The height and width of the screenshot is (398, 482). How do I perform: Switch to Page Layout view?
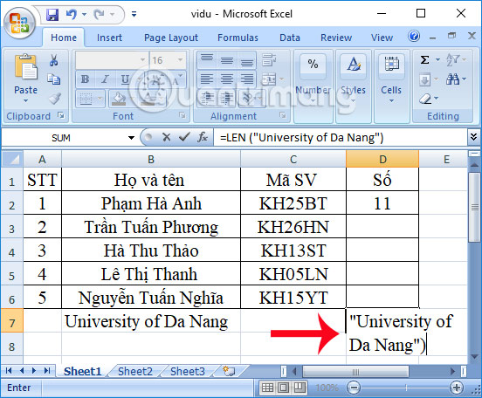click(284, 388)
